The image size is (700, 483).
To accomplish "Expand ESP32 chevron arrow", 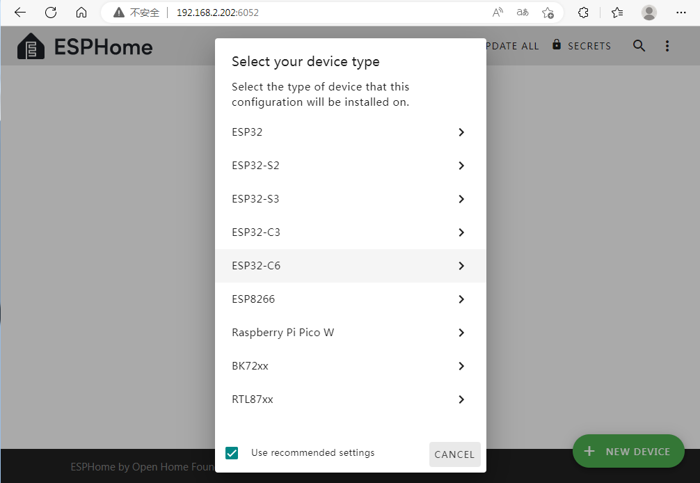I will pos(461,132).
